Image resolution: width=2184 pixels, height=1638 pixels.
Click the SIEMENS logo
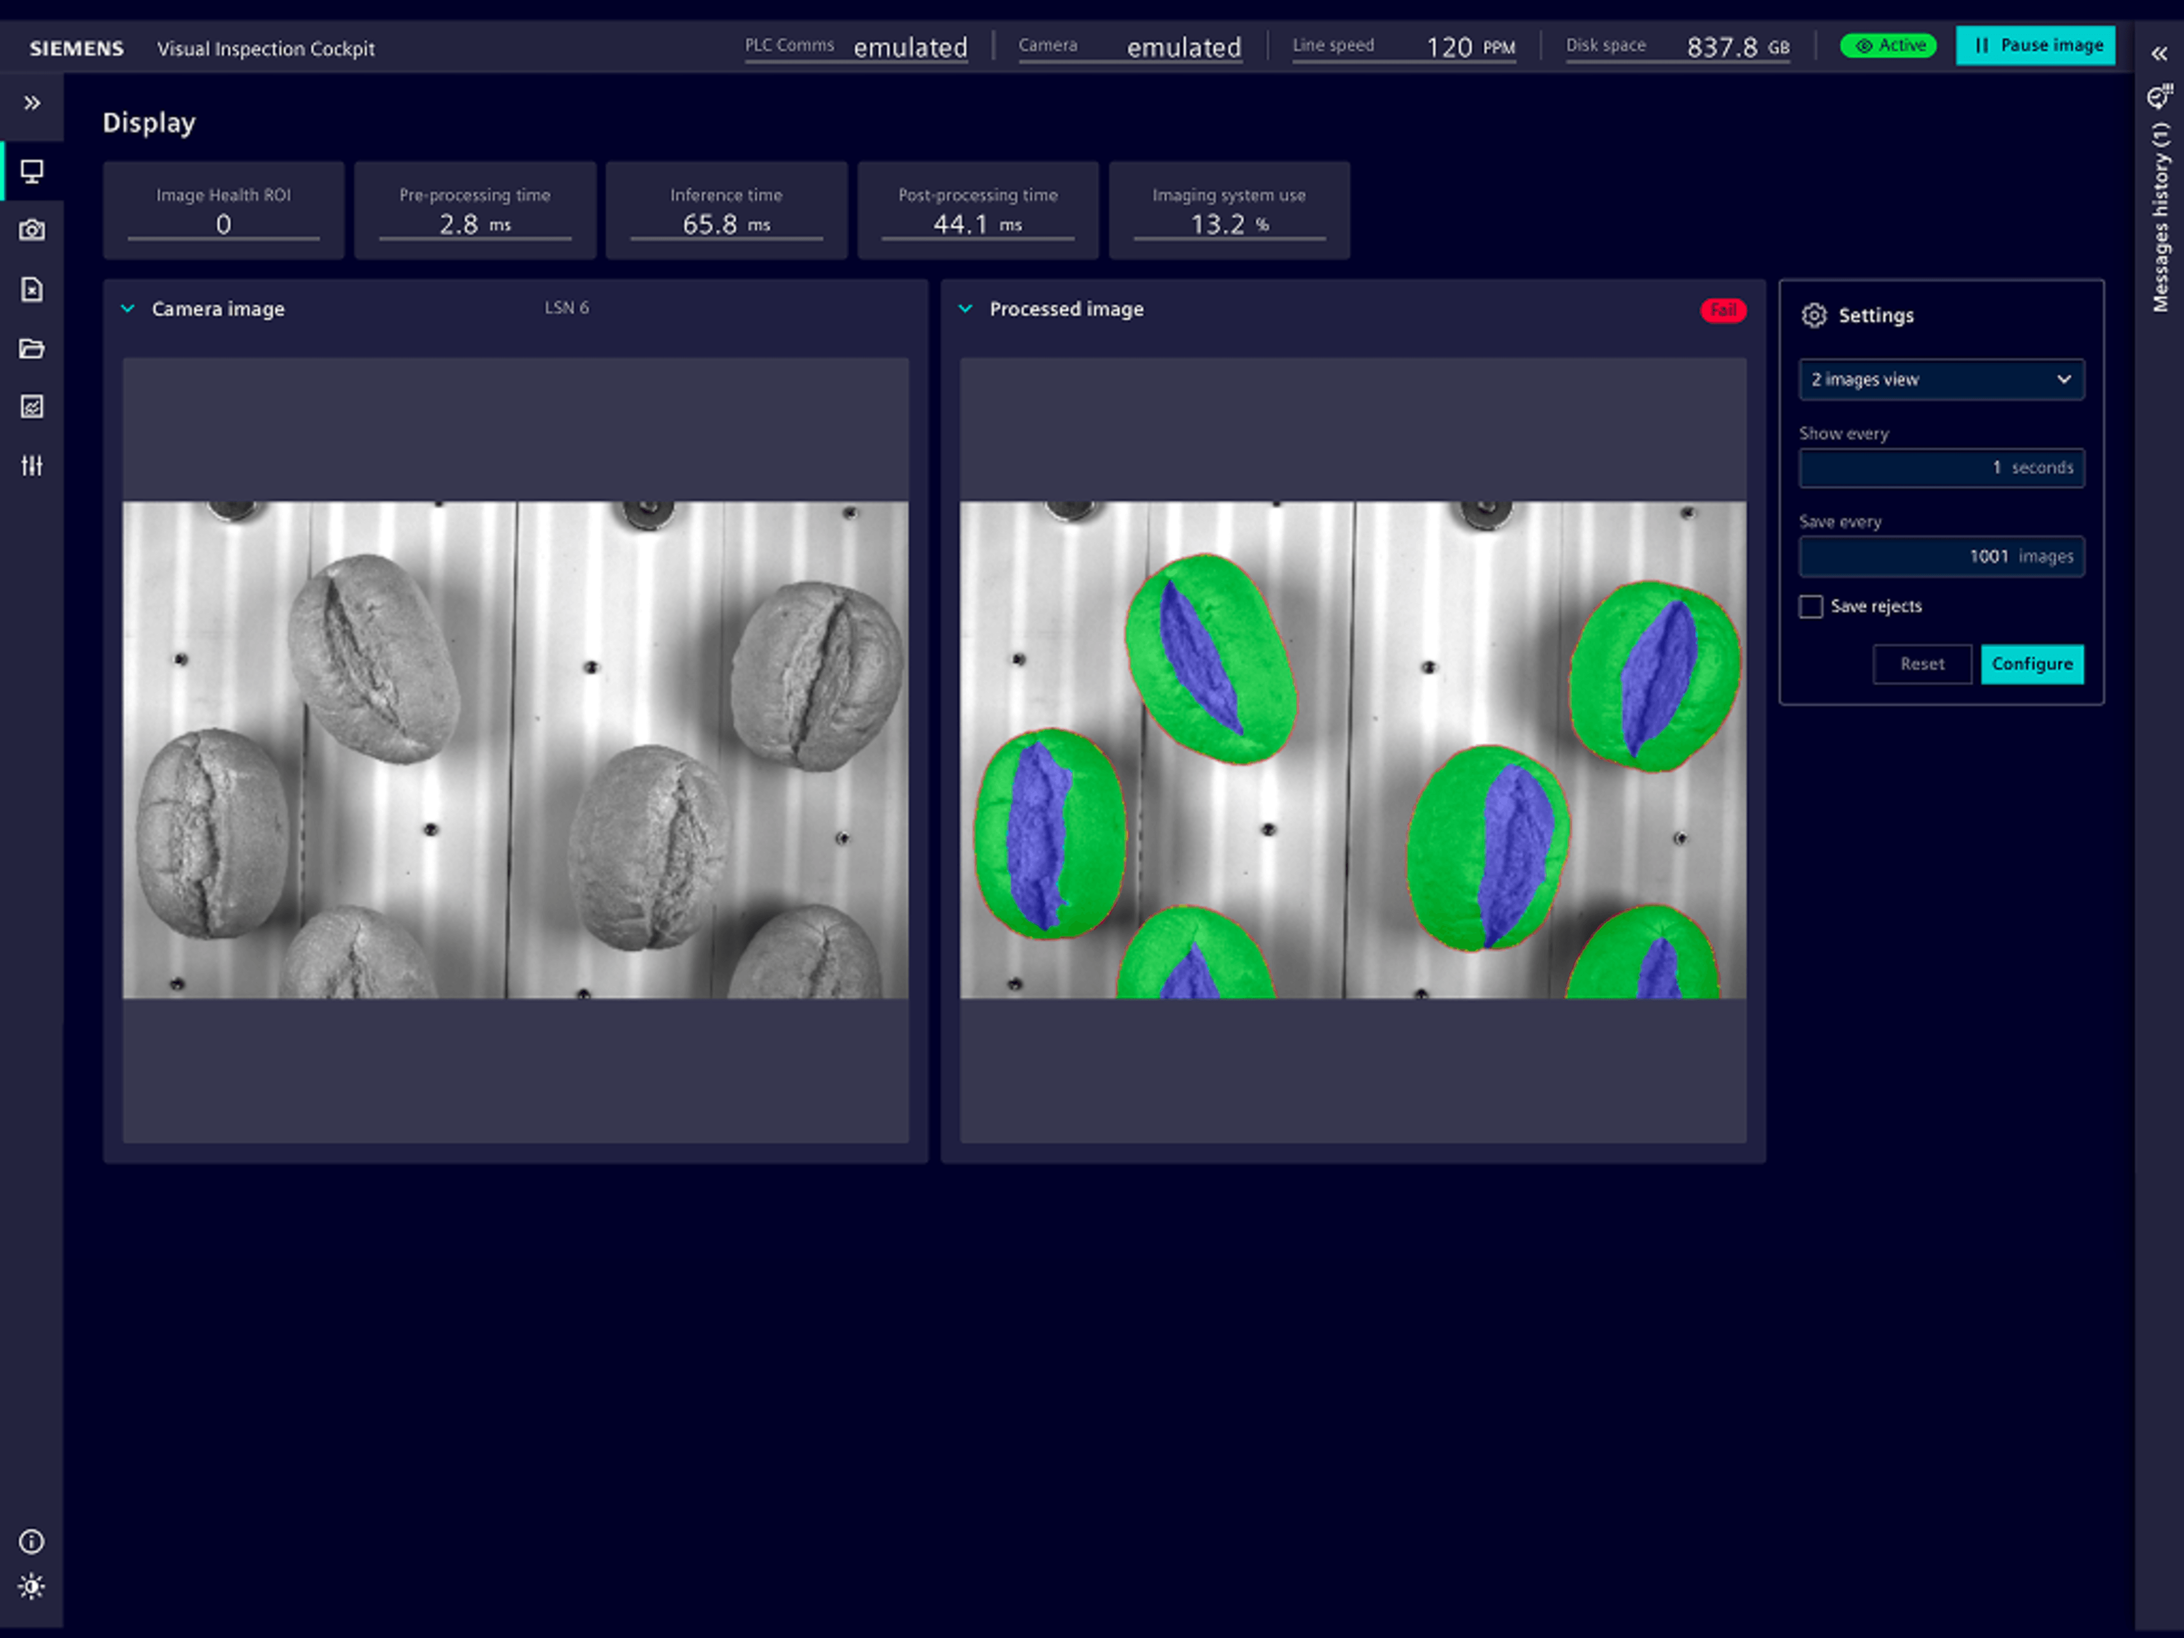(x=76, y=49)
